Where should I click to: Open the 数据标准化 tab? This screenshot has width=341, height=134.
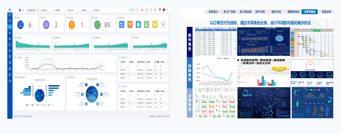293,12
